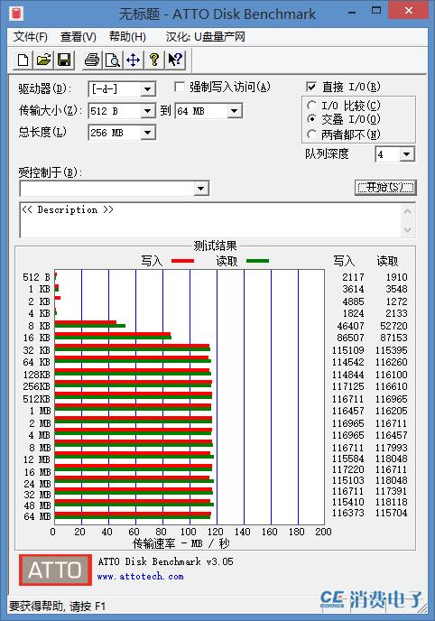The image size is (435, 621).
Task: Expand the 驱动器 [-d-] drive dropdown
Action: coord(148,89)
